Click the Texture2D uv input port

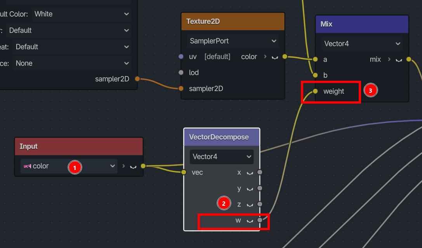181,57
